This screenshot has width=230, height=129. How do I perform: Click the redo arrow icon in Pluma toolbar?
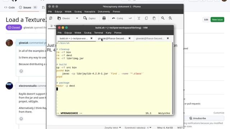130,18
